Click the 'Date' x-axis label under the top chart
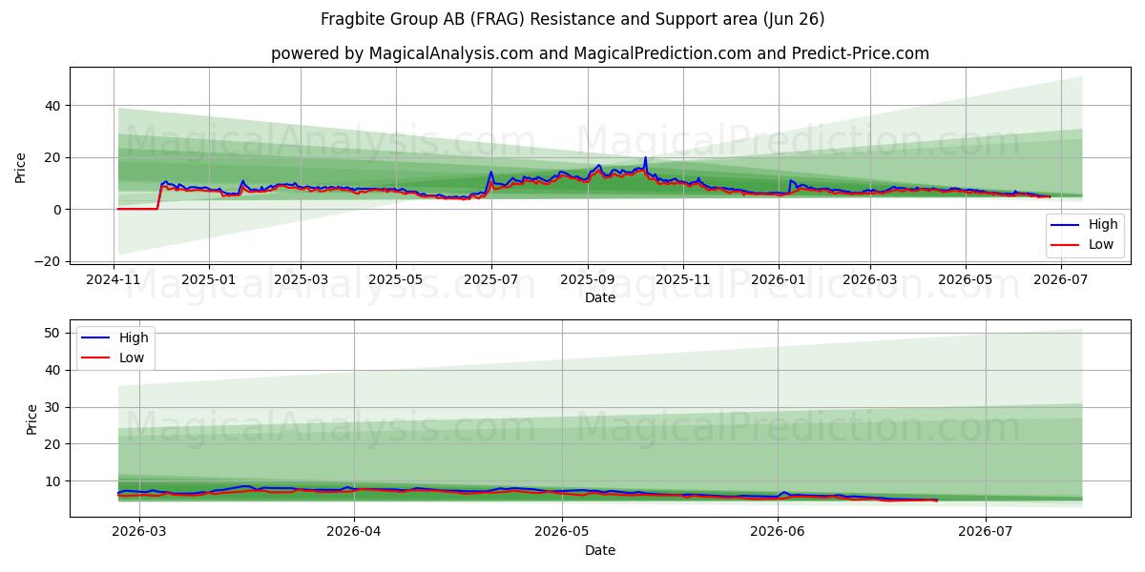This screenshot has width=1145, height=572. click(x=600, y=298)
